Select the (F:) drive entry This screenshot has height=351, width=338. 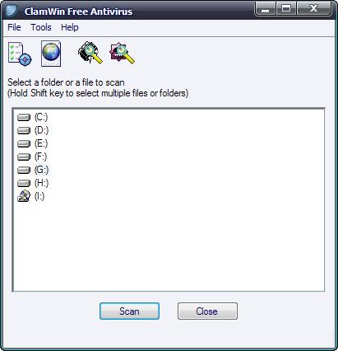click(32, 157)
